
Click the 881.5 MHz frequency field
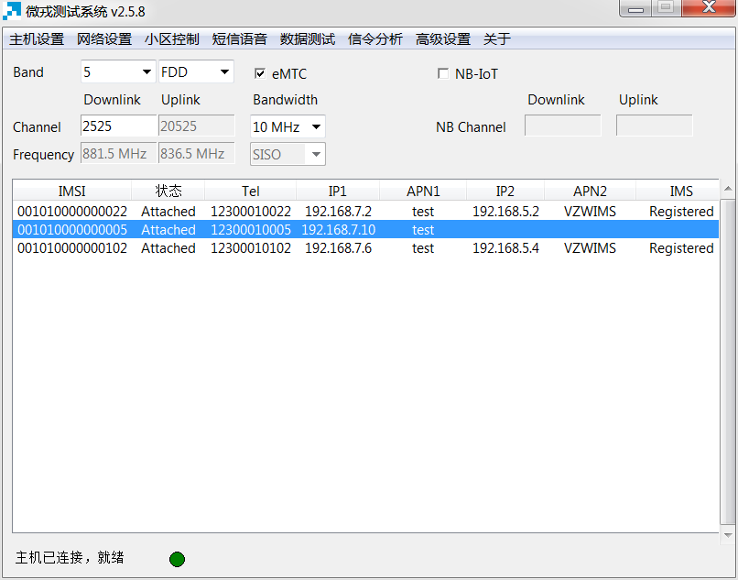[119, 153]
